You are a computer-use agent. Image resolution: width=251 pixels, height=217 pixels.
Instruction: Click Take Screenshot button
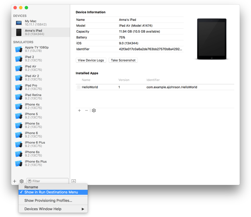123,60
